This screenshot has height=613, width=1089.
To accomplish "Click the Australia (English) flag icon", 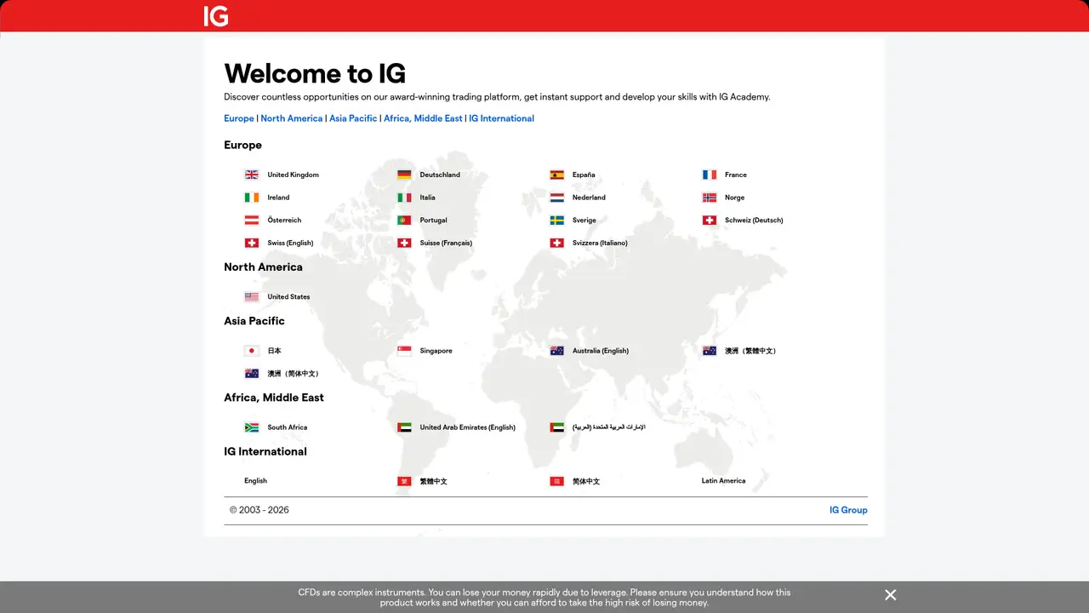I will pyautogui.click(x=557, y=351).
